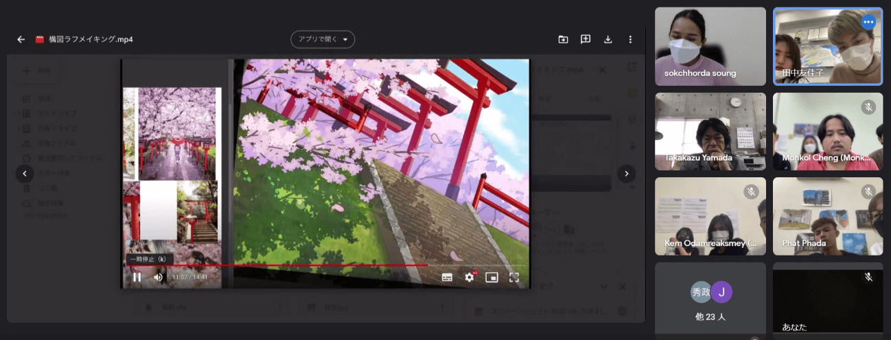The image size is (891, 340).
Task: Go to next file with the right arrow
Action: [x=626, y=174]
